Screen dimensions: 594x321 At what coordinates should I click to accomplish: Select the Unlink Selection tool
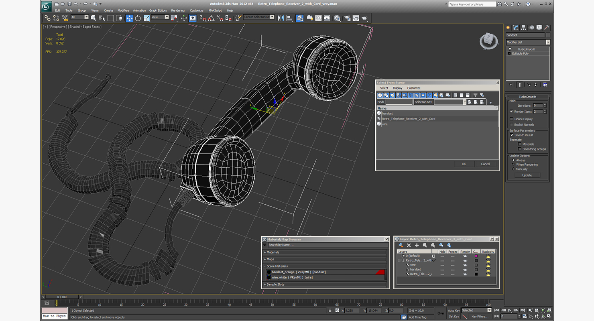(56, 18)
